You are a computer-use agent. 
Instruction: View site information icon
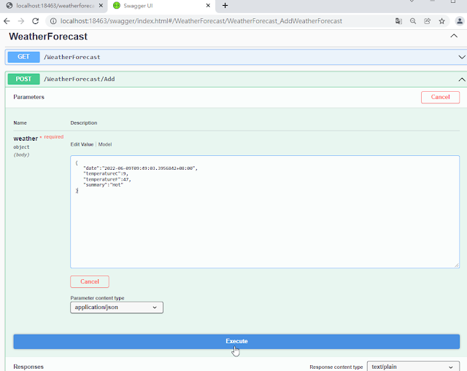tap(53, 21)
